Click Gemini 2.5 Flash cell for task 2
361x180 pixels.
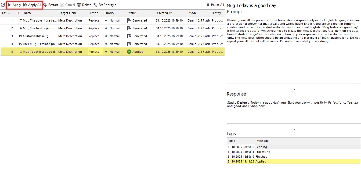[199, 28]
